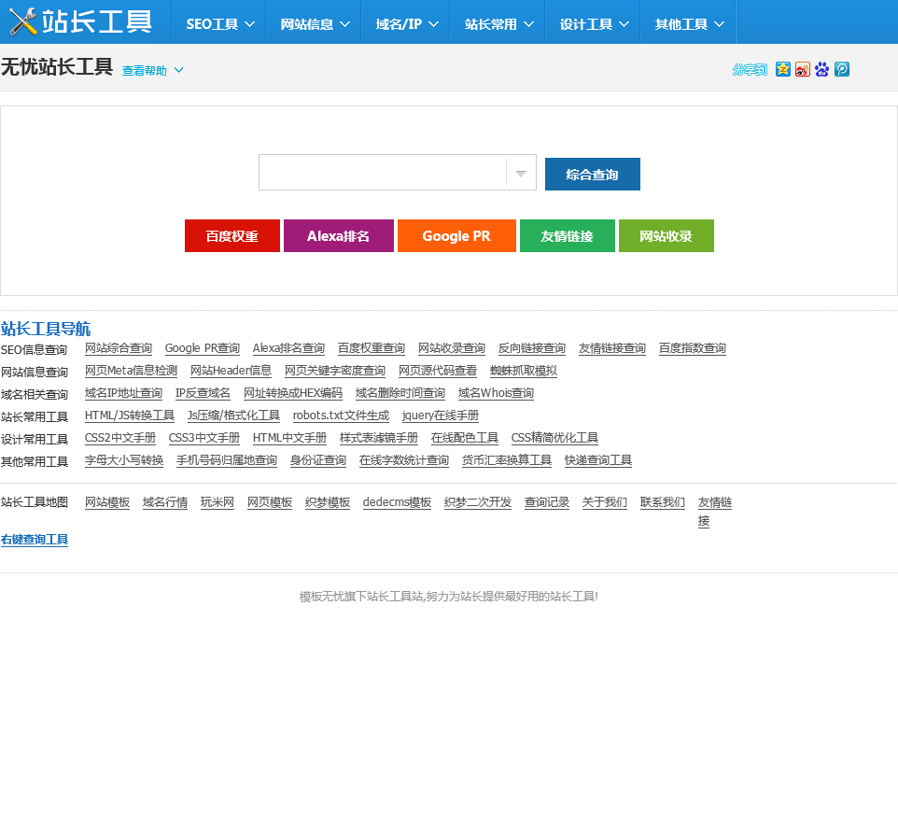The height and width of the screenshot is (817, 898).
Task: Open 货币汇率换算工具 link
Action: click(507, 460)
